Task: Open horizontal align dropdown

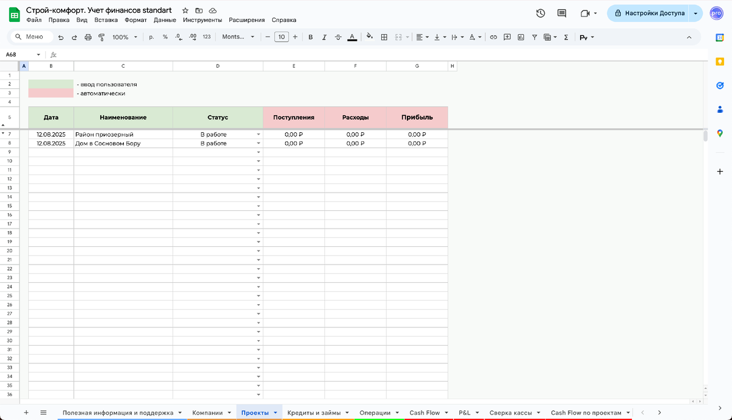Action: 423,37
